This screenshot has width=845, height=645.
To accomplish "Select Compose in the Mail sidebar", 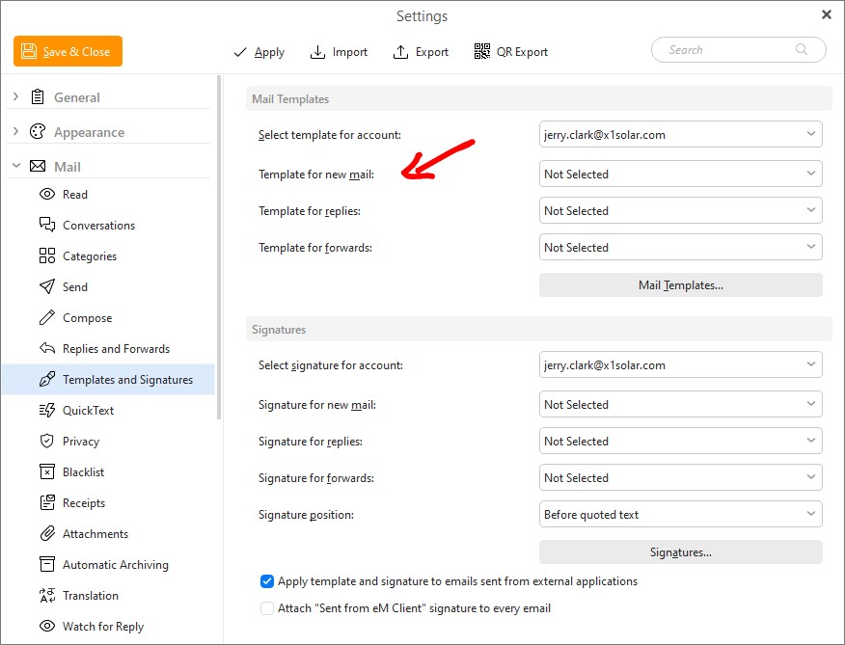I will (x=87, y=318).
